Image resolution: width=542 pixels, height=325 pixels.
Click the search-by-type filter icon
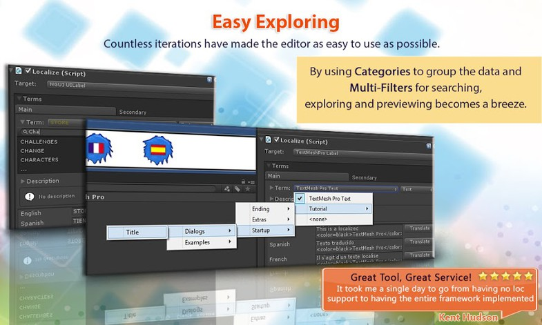[227, 188]
